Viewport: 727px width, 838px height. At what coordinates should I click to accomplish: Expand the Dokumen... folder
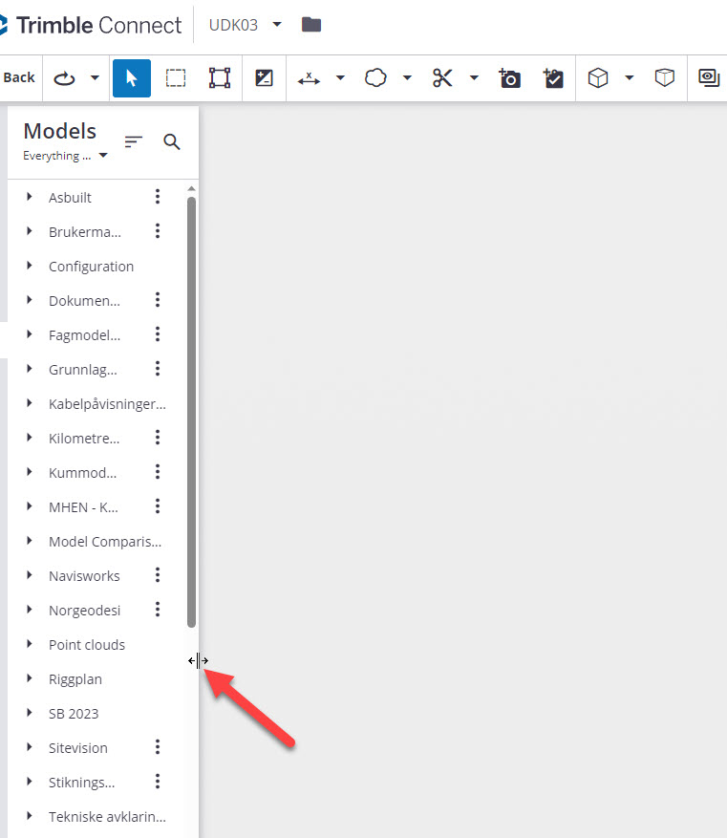[30, 300]
